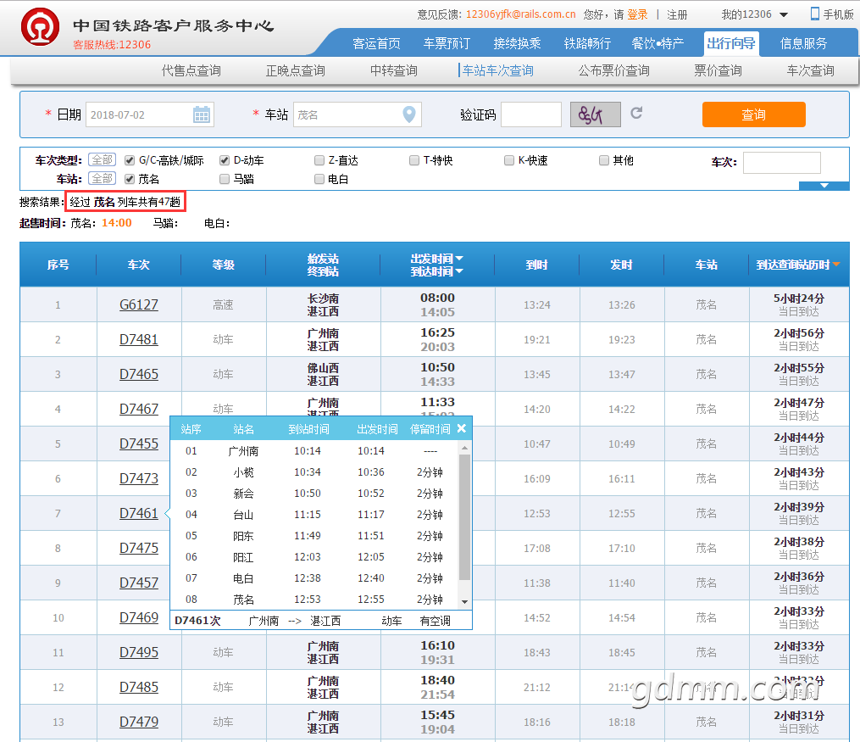Screen dimensions: 860x742
Task: Check the 电白 station checkbox
Action: click(319, 179)
